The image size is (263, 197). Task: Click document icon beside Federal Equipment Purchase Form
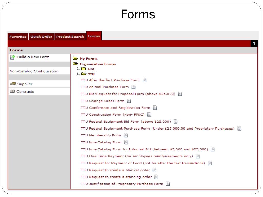click(x=239, y=129)
